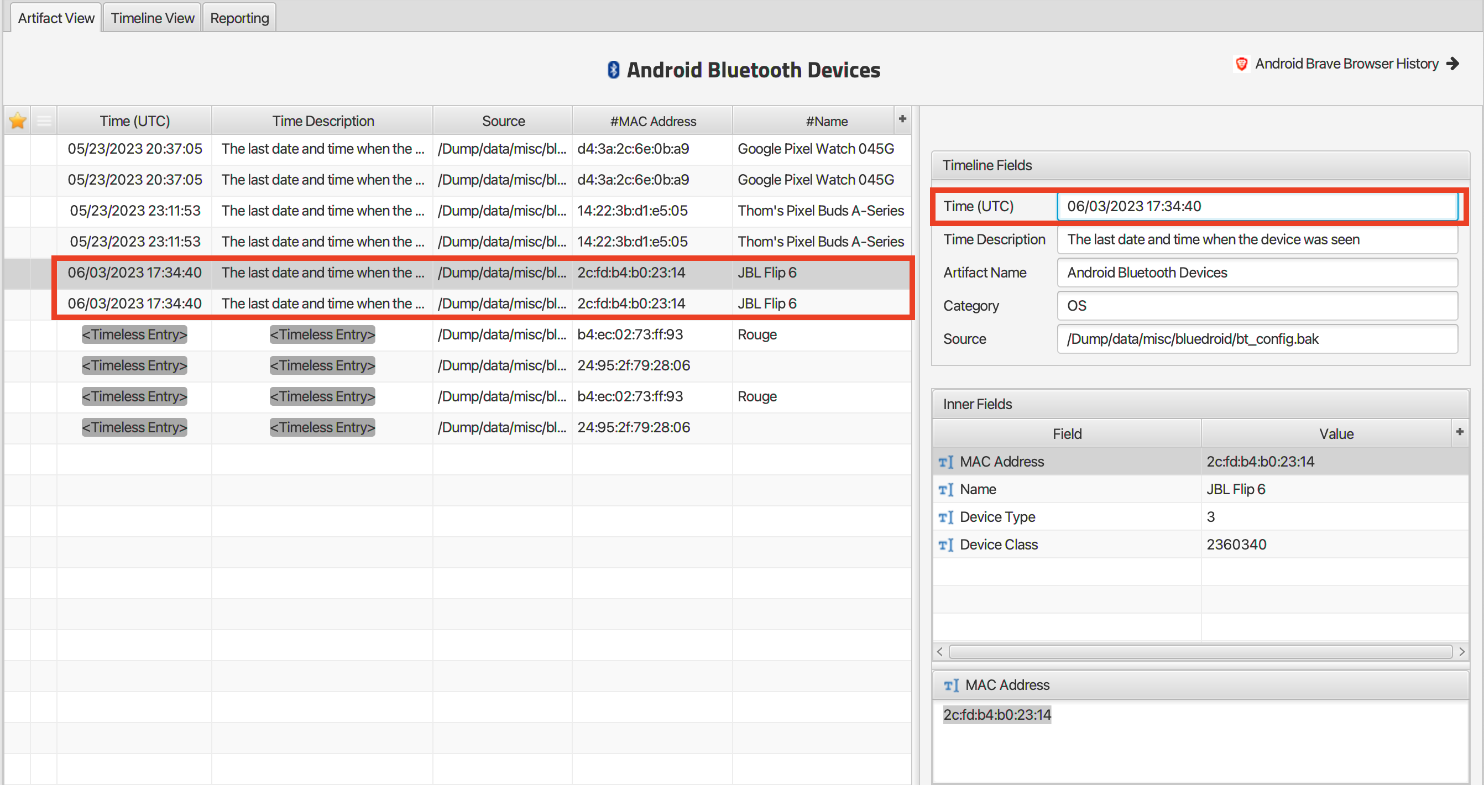This screenshot has height=785, width=1484.
Task: Select the highlighted JBL Flip 6 row
Action: click(x=458, y=273)
